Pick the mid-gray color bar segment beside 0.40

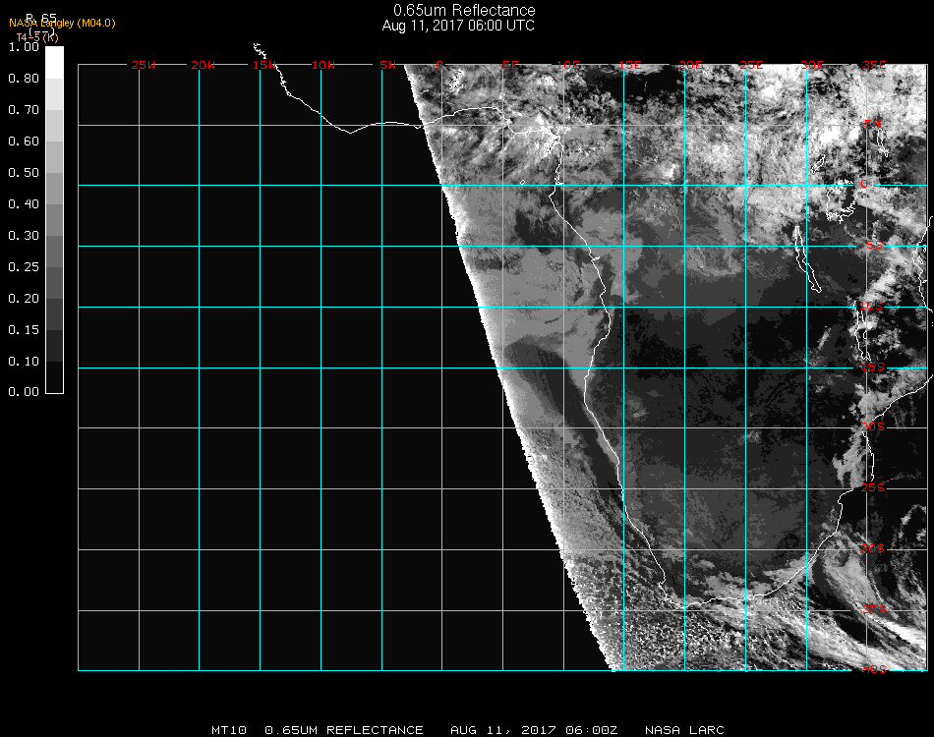(x=54, y=220)
